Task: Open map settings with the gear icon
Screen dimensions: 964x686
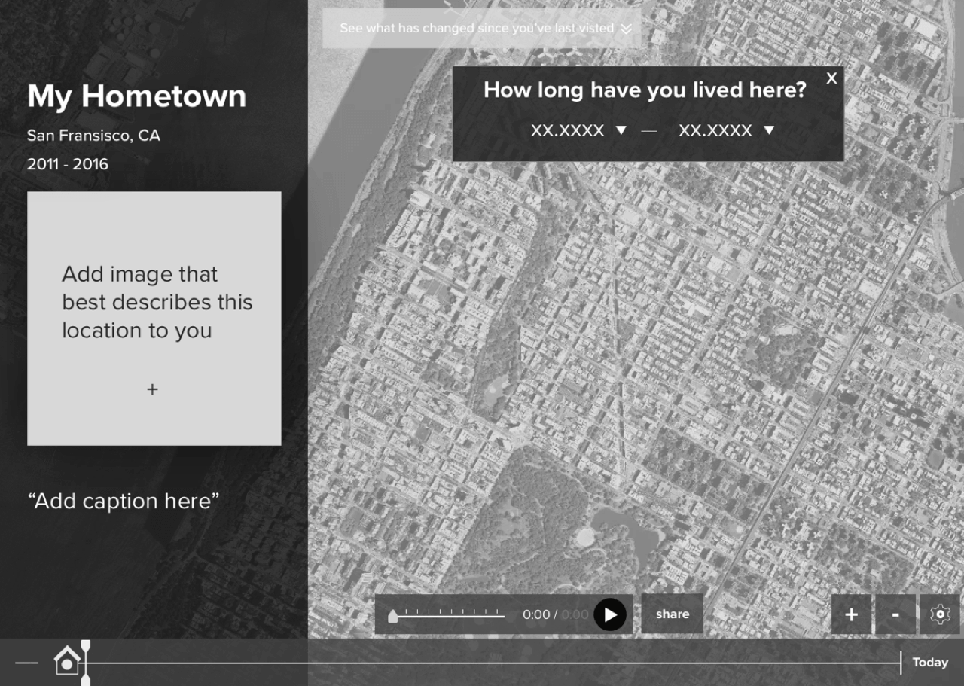Action: (x=941, y=614)
